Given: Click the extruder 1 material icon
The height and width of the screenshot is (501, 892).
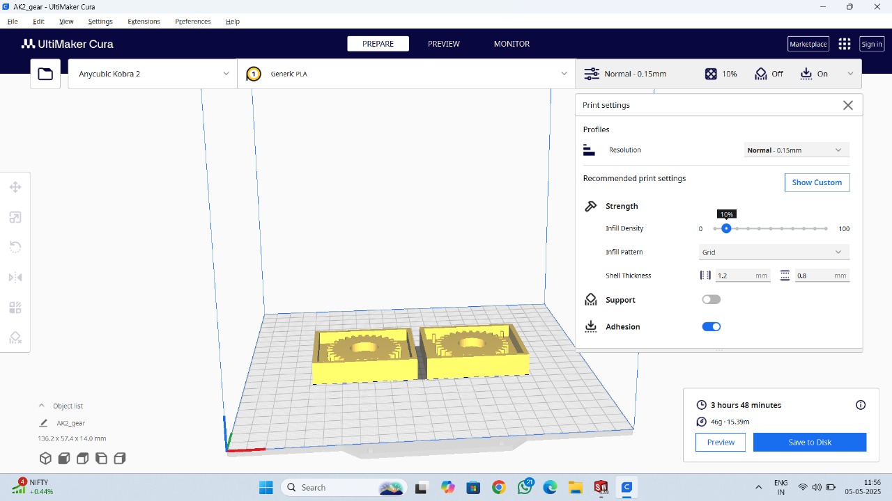Looking at the screenshot, I should (254, 74).
